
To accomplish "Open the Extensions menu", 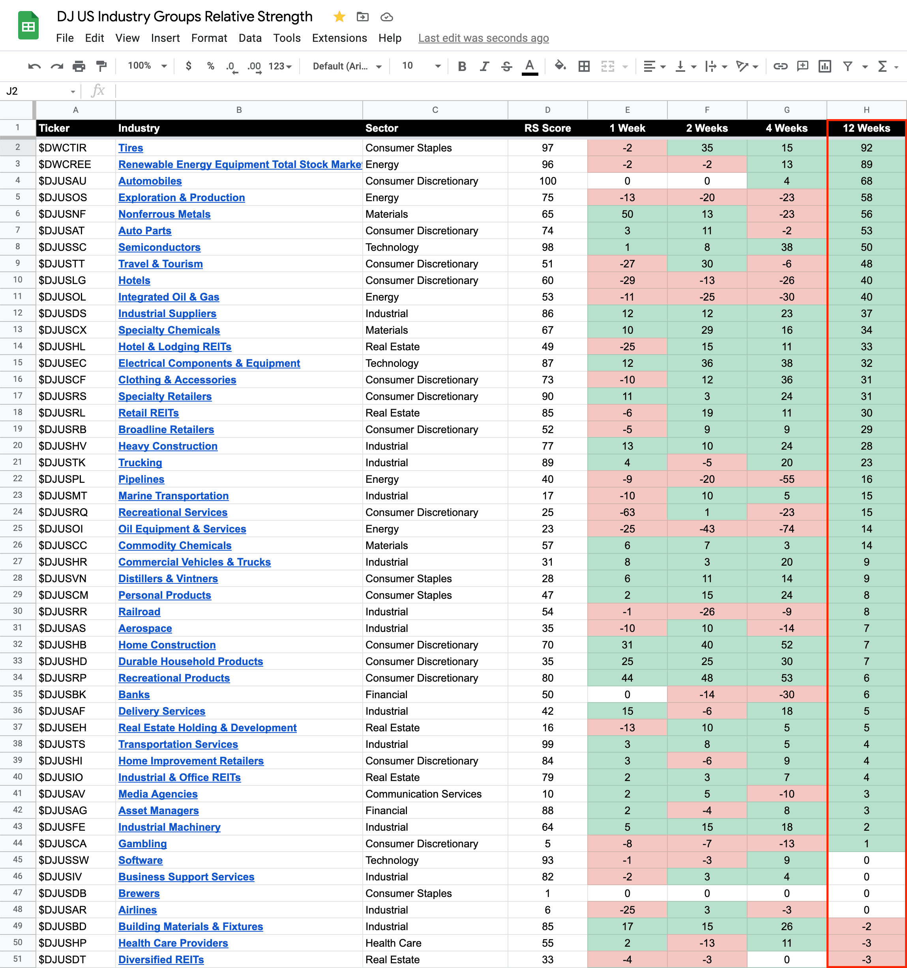I will point(339,38).
